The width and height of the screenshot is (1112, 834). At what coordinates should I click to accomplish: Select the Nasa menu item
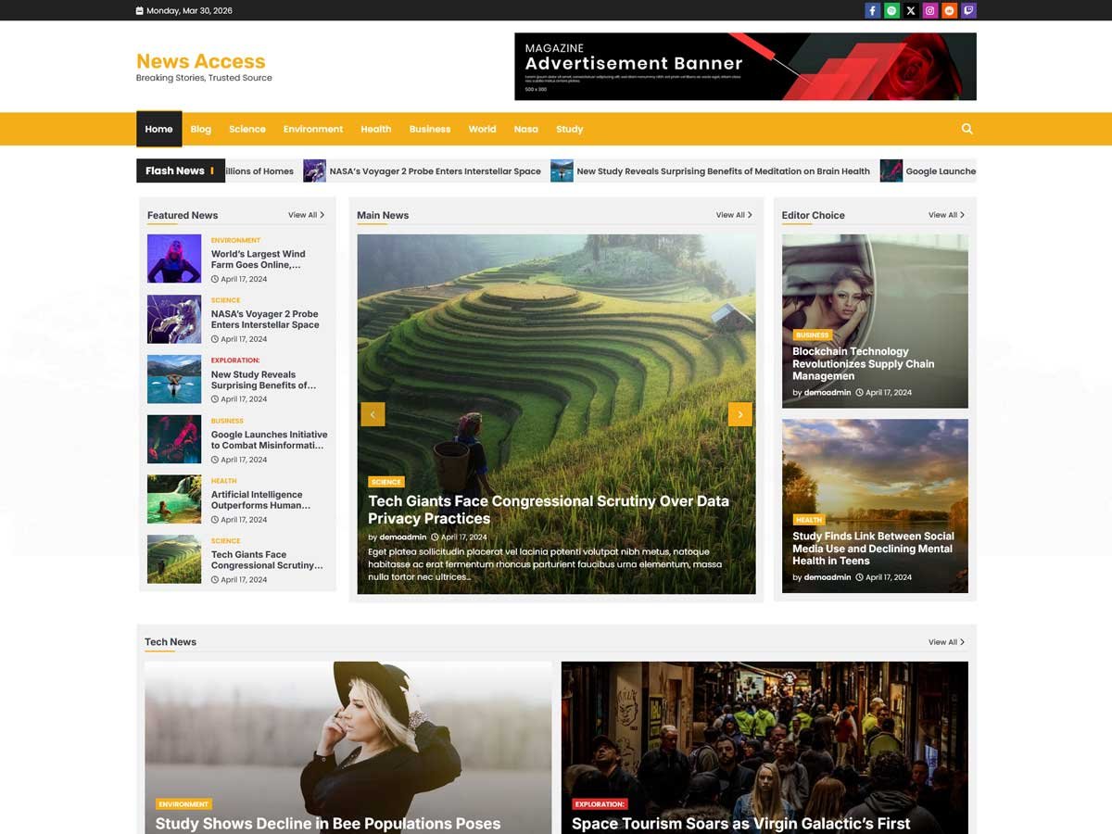coord(525,129)
